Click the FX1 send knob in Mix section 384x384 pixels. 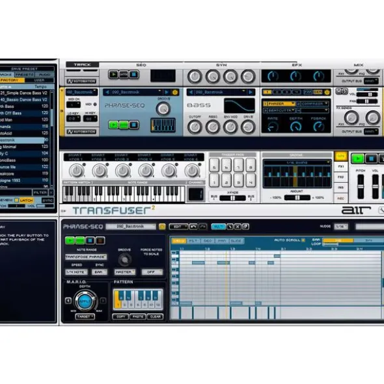point(352,118)
